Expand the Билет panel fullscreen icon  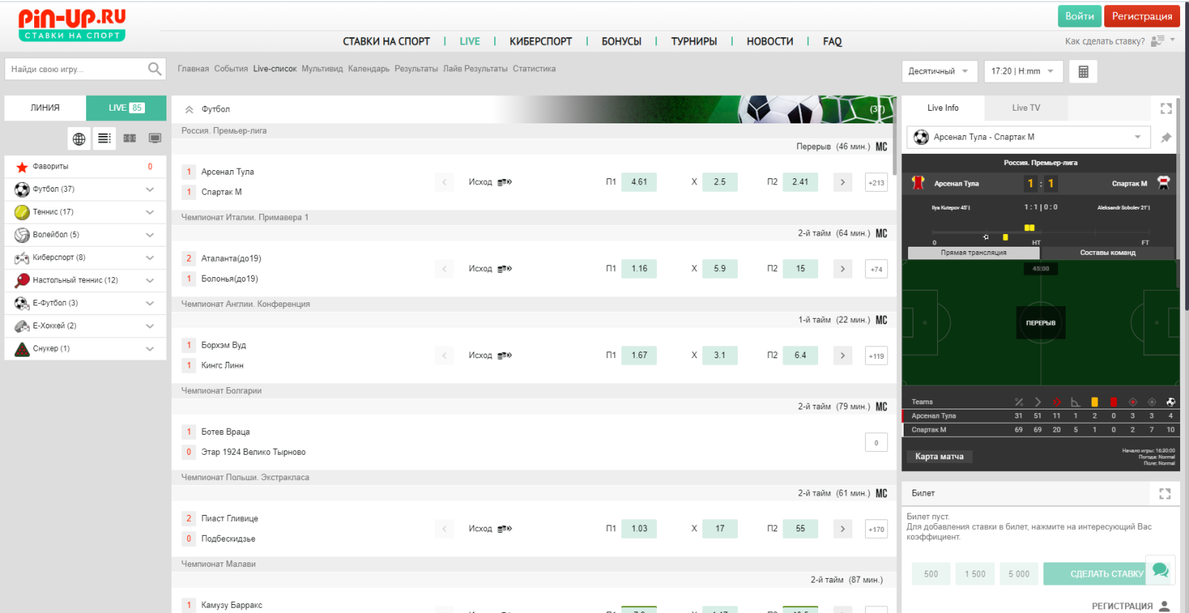1164,493
